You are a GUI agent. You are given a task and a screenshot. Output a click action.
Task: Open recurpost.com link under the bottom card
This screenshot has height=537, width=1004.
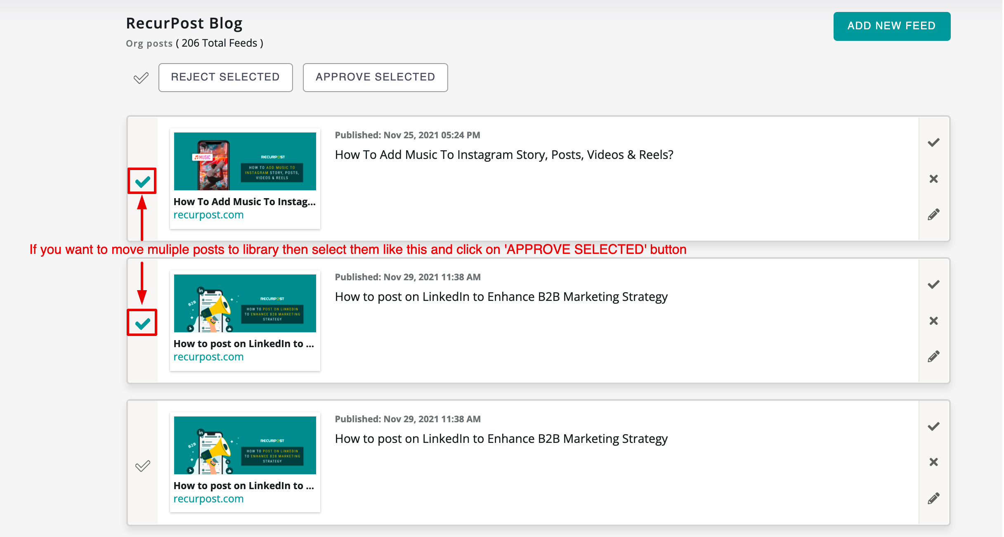[208, 499]
